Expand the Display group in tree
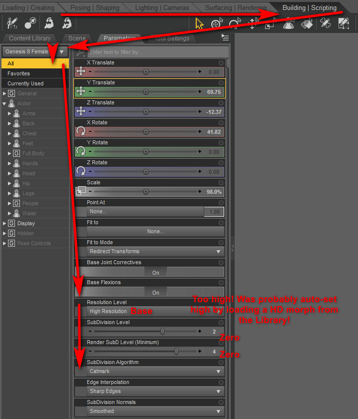Screen dimensions: 358x419 click(4, 223)
